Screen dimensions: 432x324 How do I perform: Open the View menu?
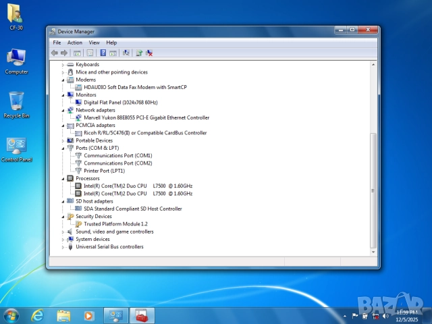tap(94, 43)
